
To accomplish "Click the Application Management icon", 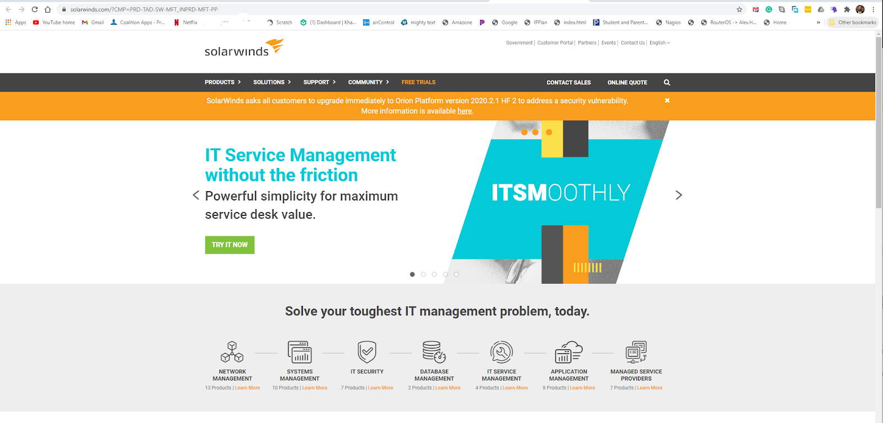I will pos(569,352).
